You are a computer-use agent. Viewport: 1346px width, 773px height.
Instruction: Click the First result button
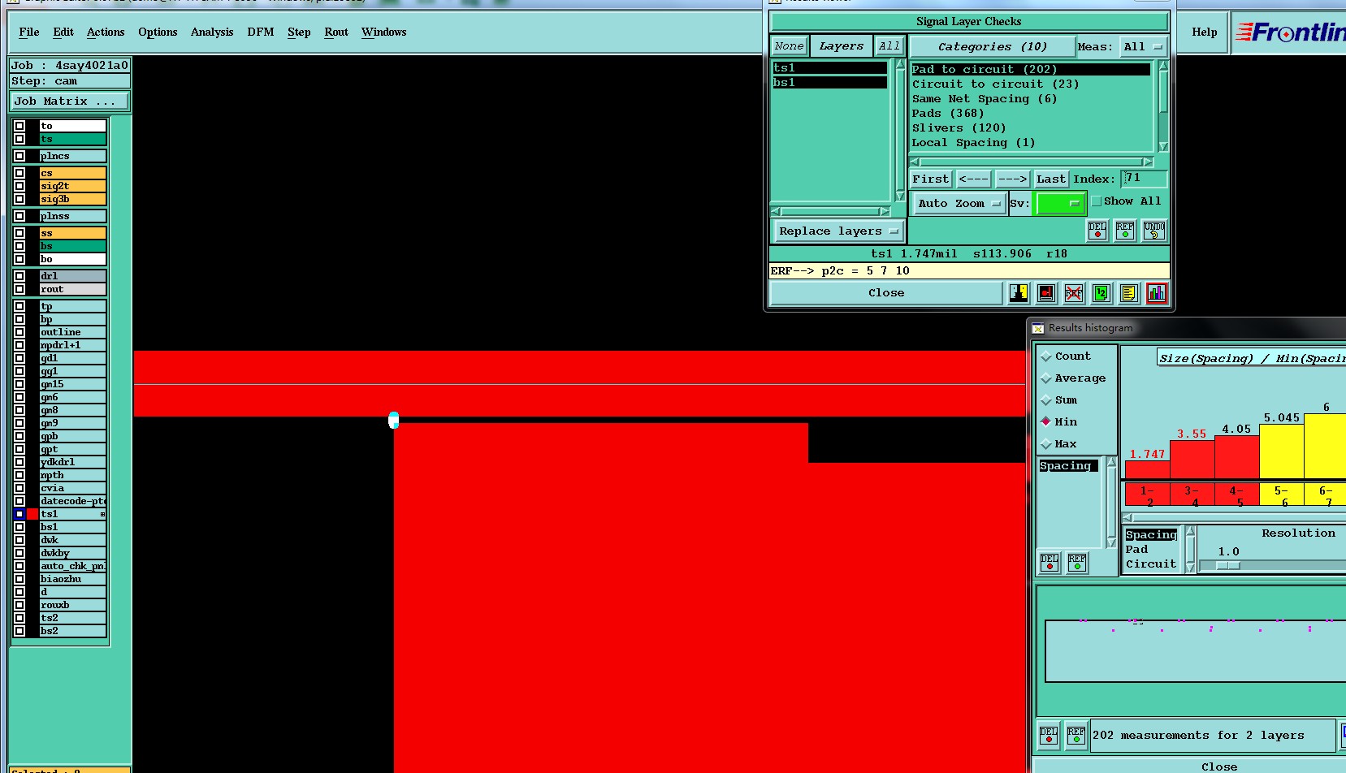930,179
